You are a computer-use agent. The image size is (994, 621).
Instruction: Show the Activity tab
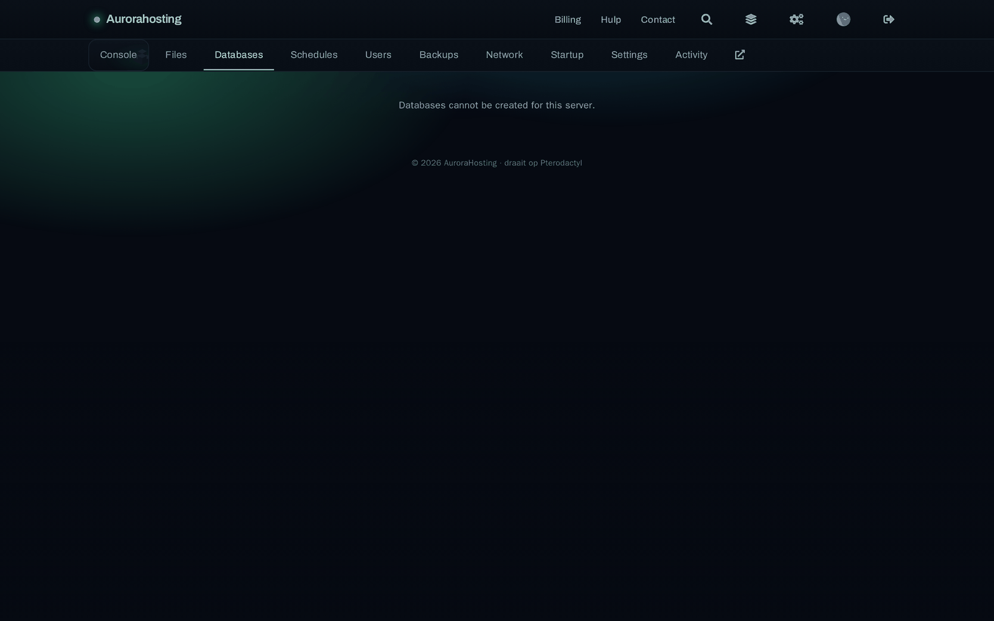click(x=691, y=55)
